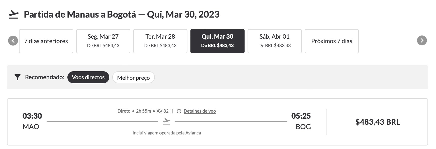Show 7 dias anteriores

tap(46, 41)
